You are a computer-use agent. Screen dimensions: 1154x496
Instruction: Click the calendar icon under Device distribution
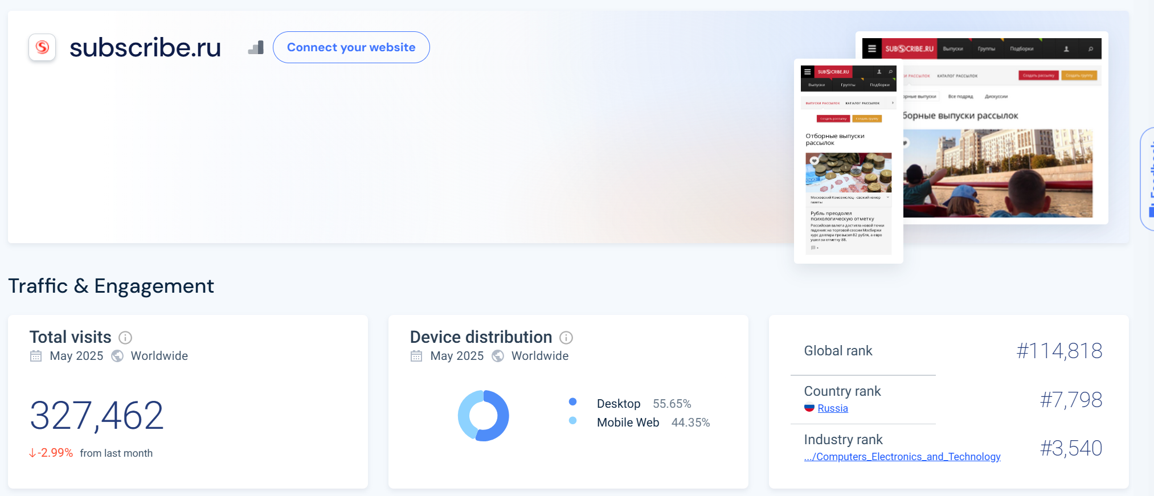point(416,356)
